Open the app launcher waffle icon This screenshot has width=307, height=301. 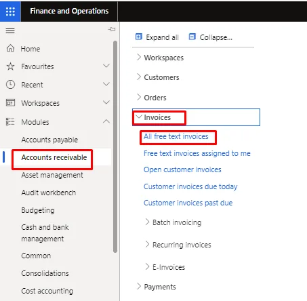(10, 12)
